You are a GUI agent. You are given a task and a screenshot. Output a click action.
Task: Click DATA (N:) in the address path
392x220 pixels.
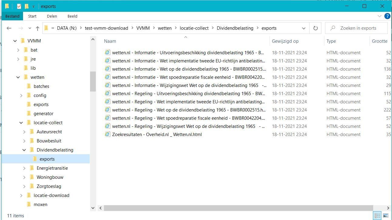click(x=67, y=28)
